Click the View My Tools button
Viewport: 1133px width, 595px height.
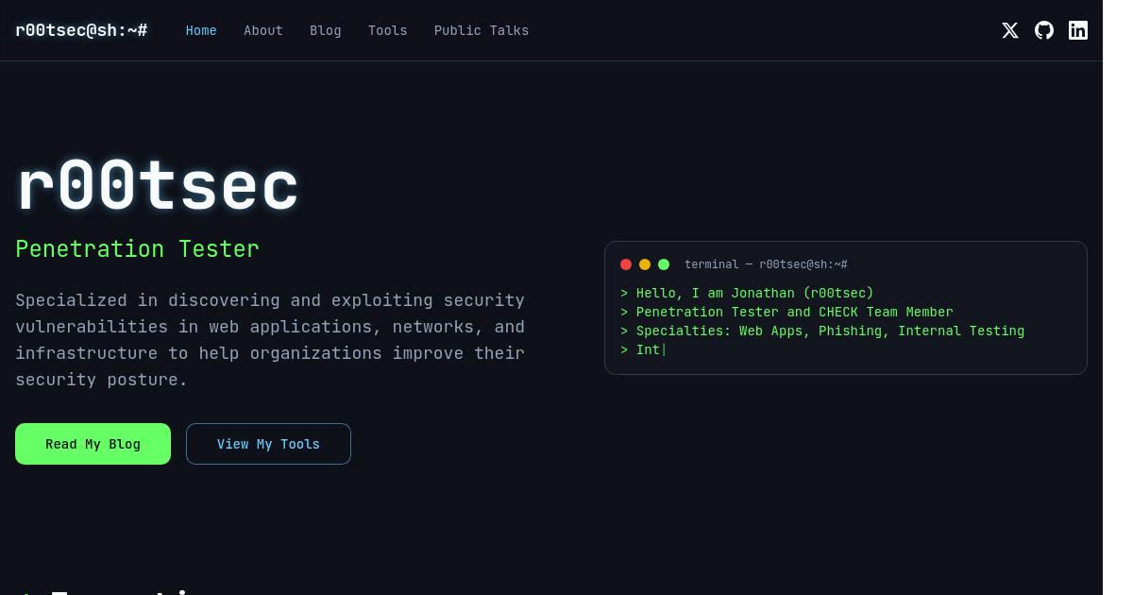click(268, 444)
